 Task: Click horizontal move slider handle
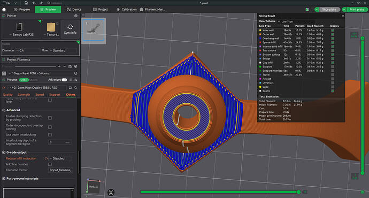(x=298, y=192)
